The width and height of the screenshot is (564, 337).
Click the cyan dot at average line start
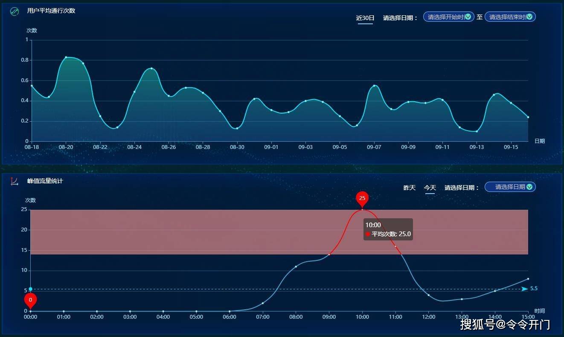click(30, 289)
